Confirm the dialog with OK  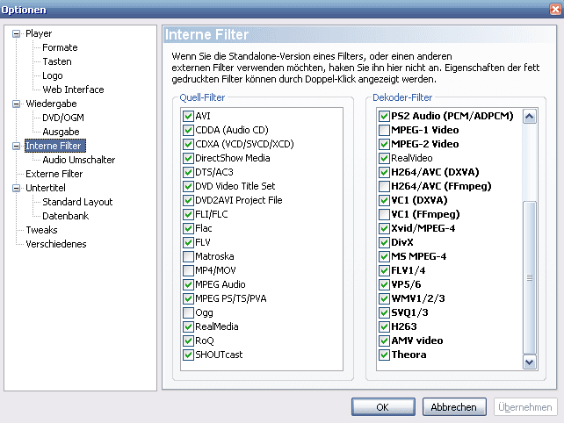click(x=383, y=407)
